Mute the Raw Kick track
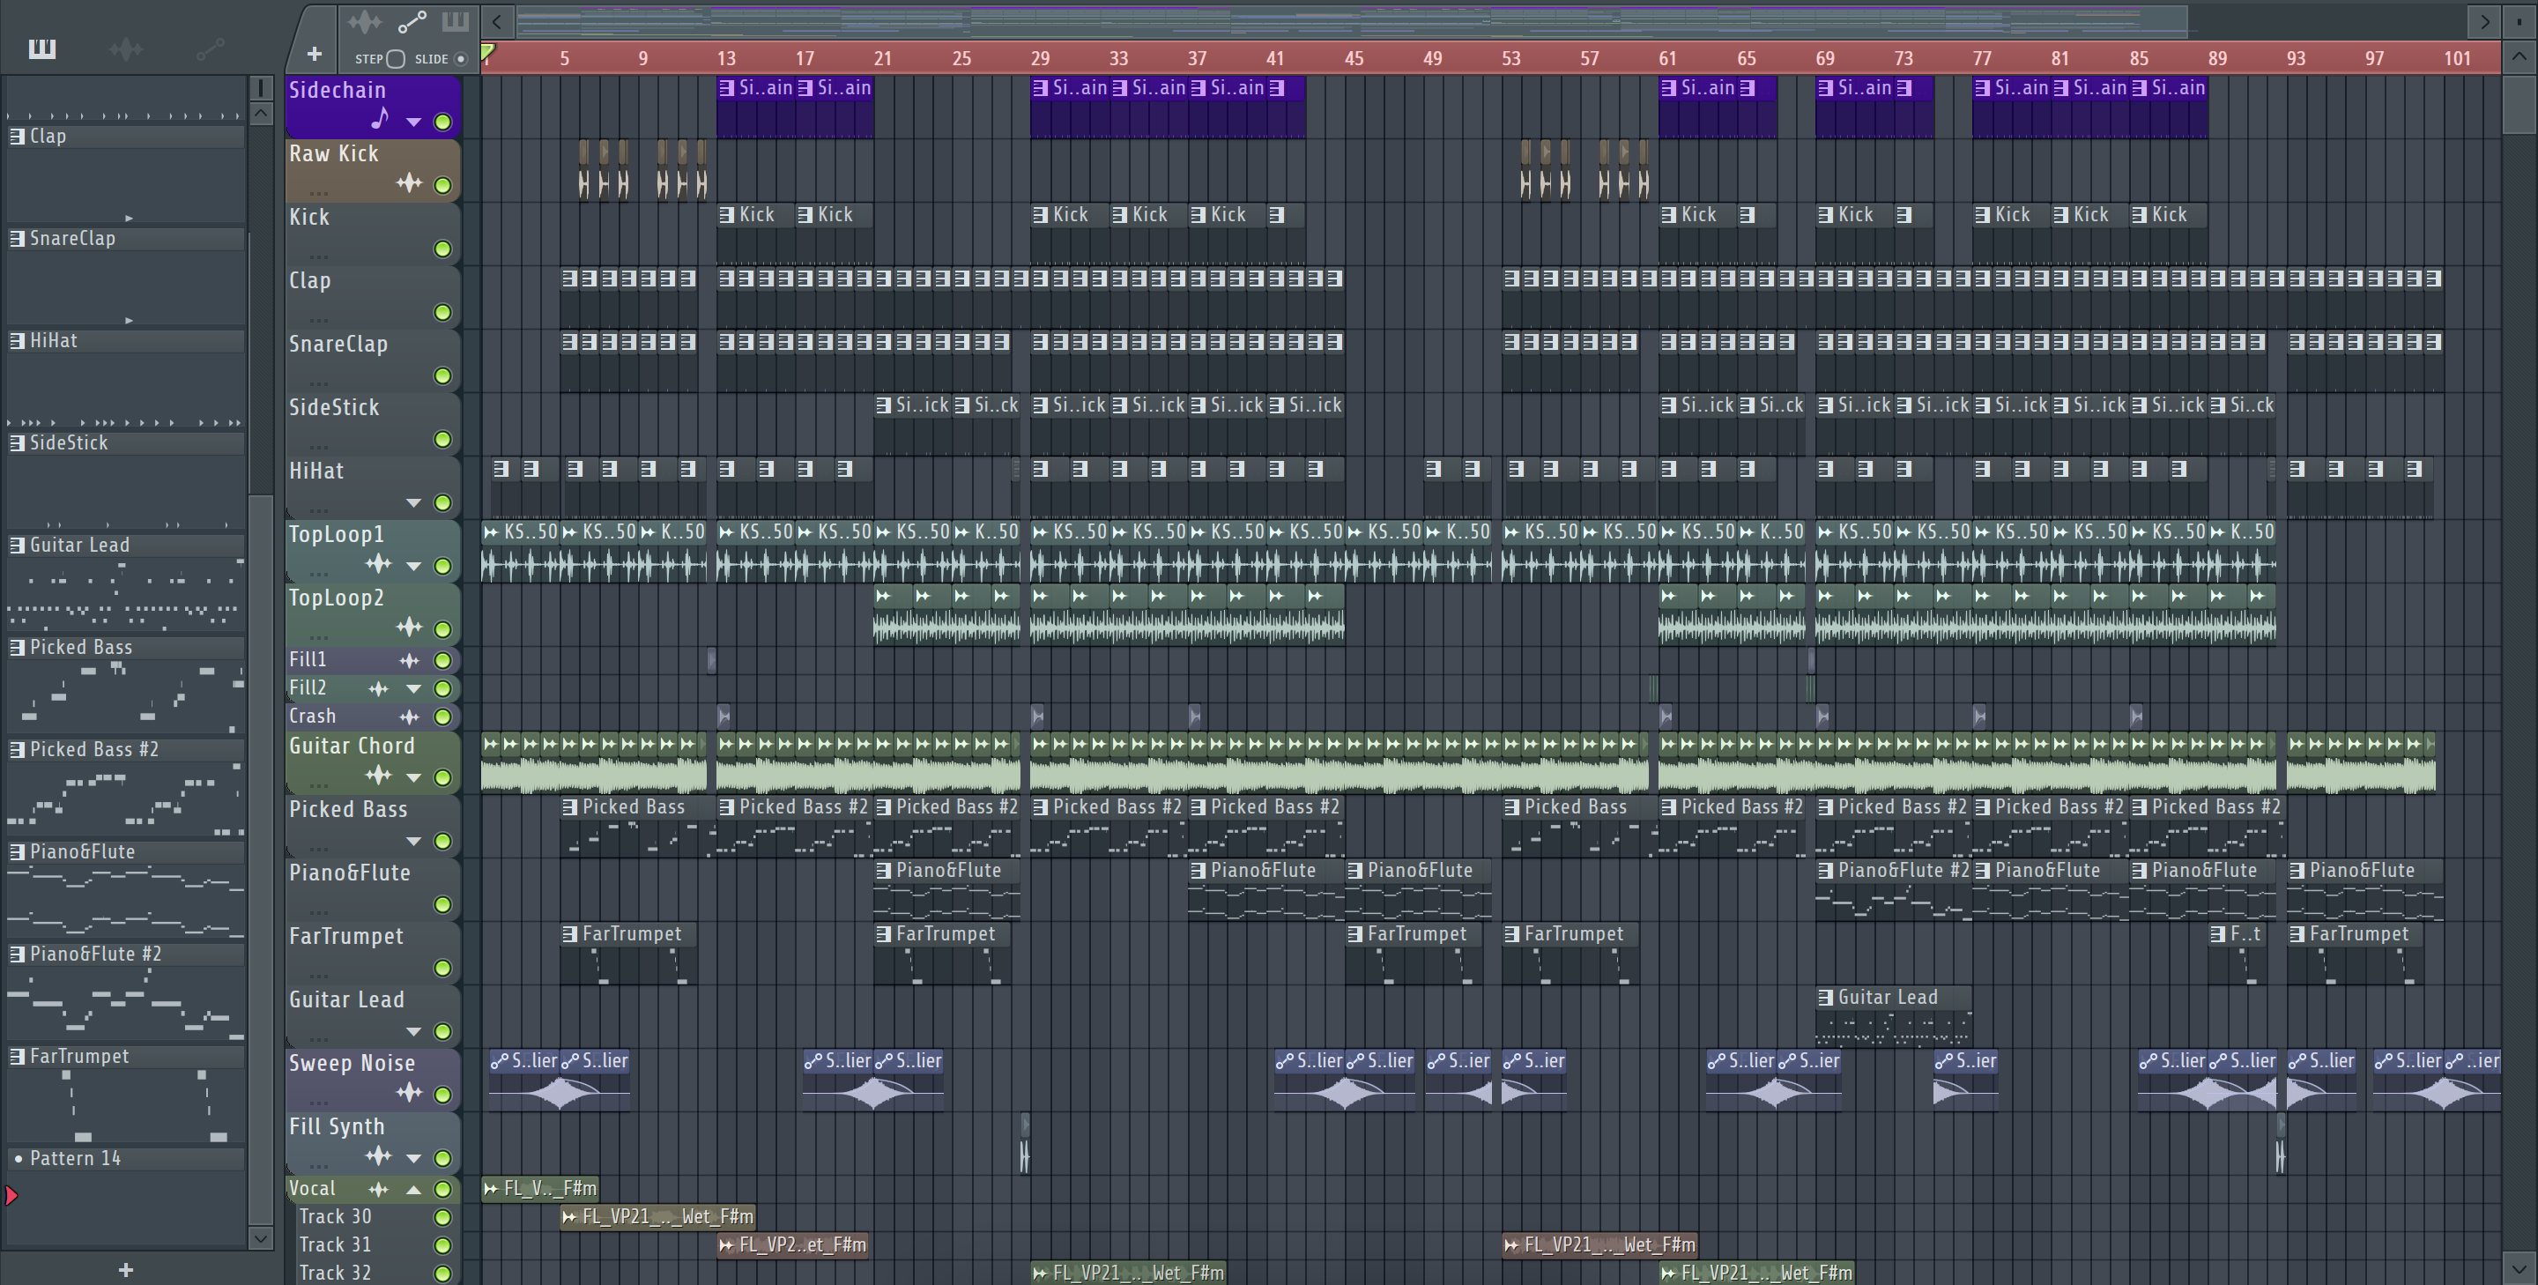The height and width of the screenshot is (1285, 2538). point(443,185)
